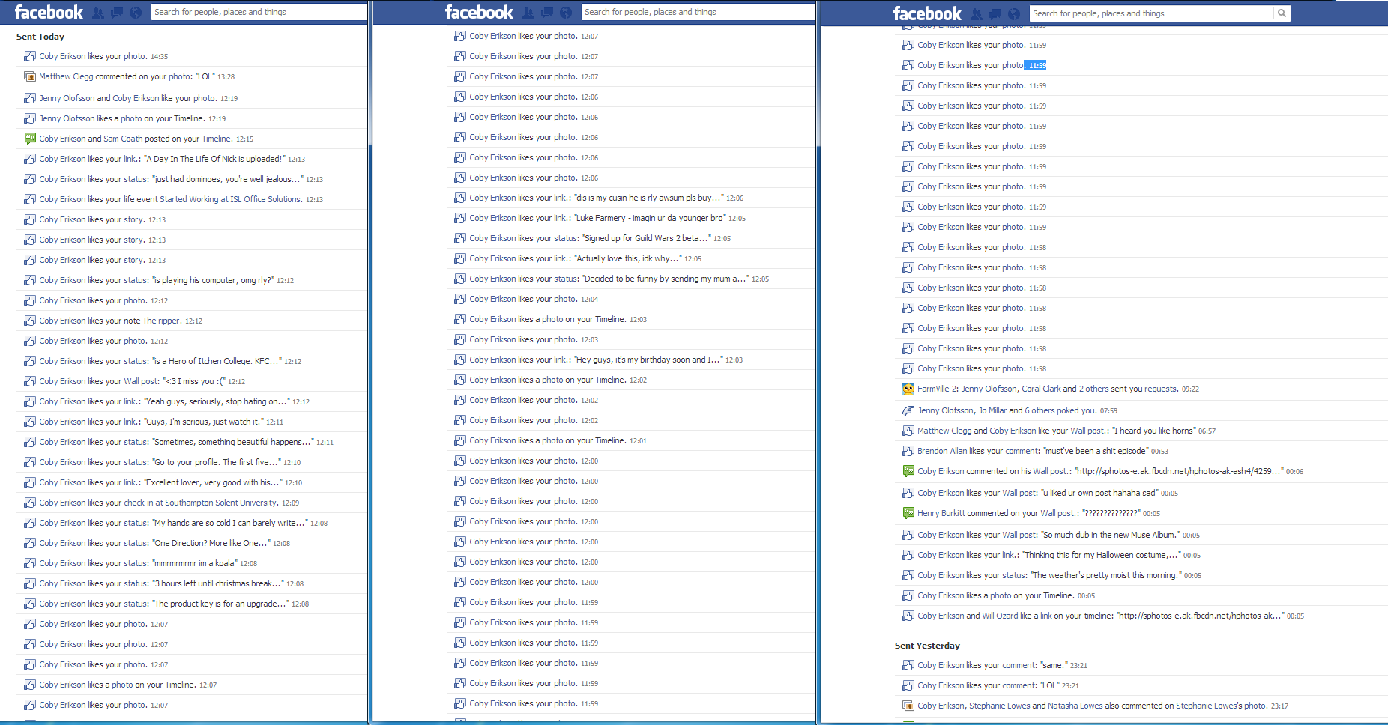Select 'dis is my cusin he is rly awsum' notification

(632, 198)
